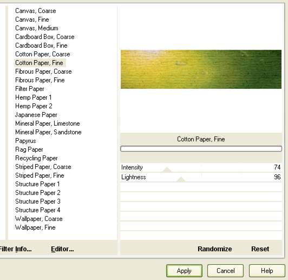Choose the Japanese Paper filter
Image resolution: width=288 pixels, height=280 pixels.
(x=36, y=115)
